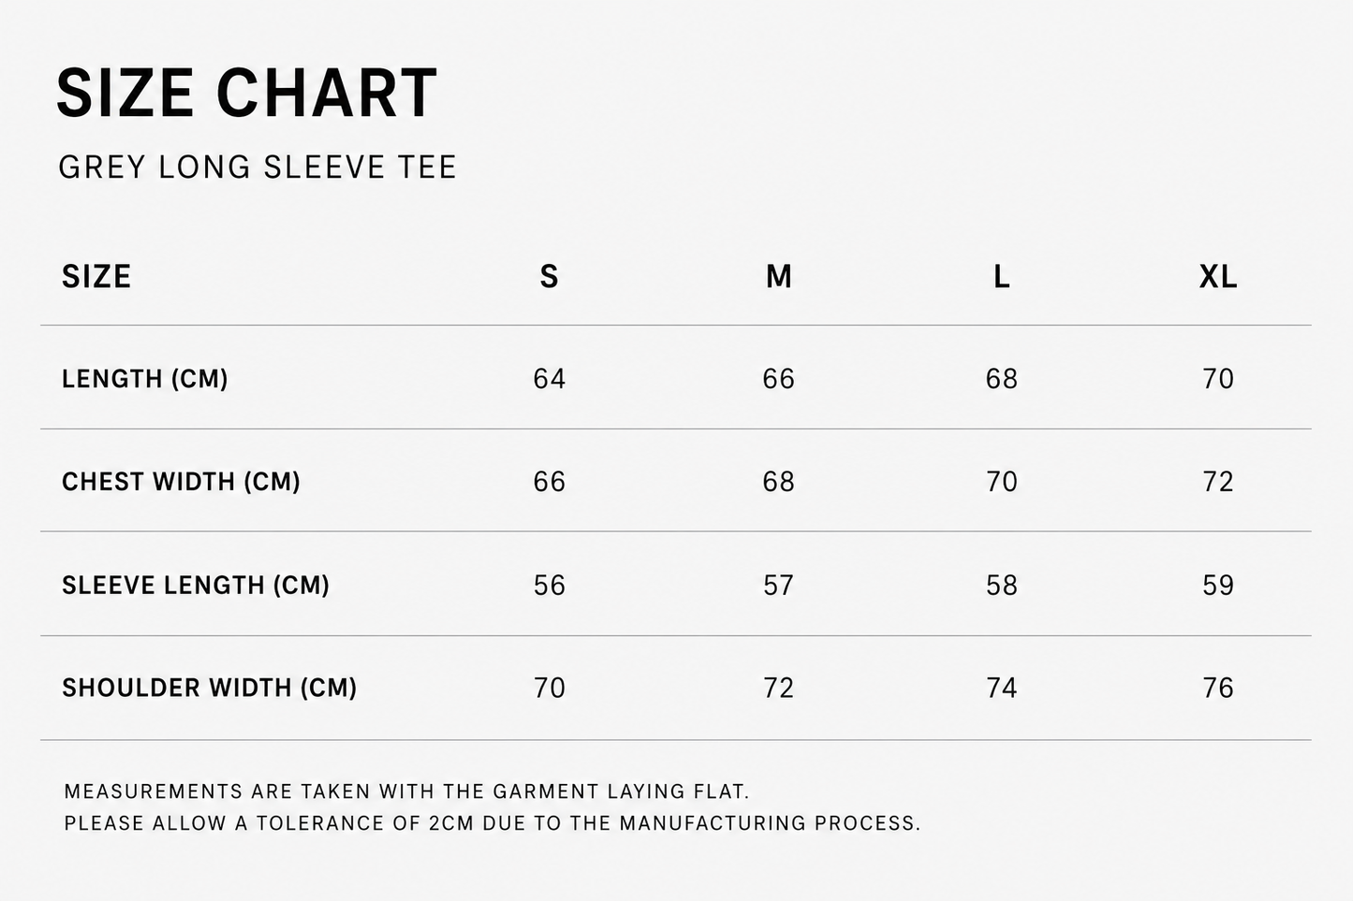Select the GREY LONG SLEEVE TEE subtitle
This screenshot has width=1353, height=901.
tap(257, 167)
